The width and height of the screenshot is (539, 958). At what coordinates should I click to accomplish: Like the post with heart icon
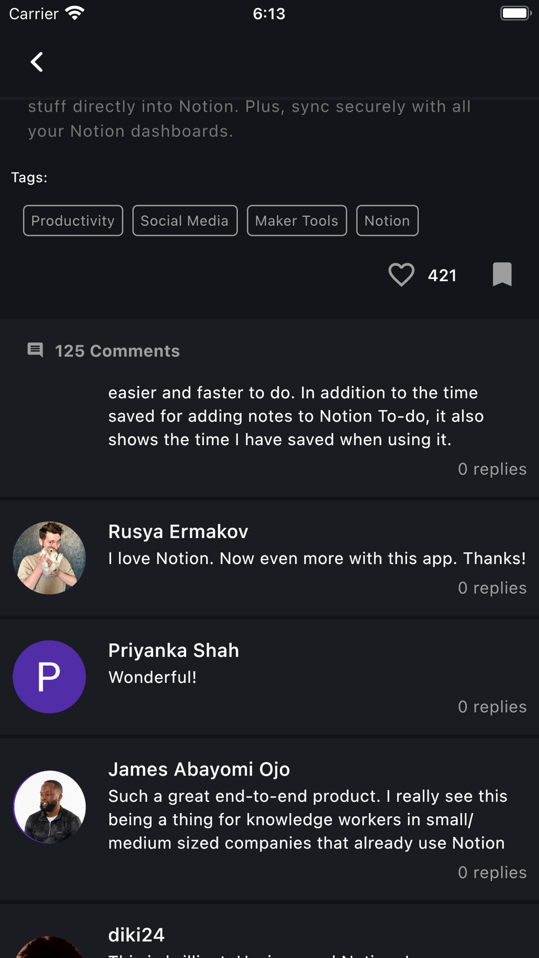coord(402,275)
